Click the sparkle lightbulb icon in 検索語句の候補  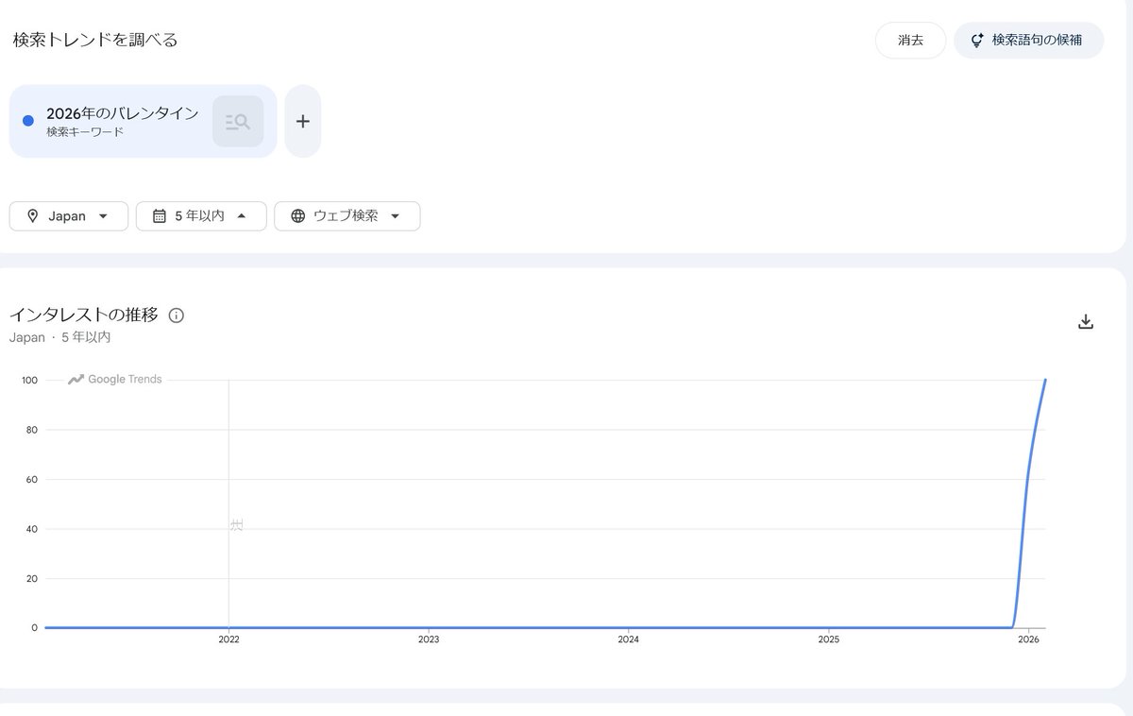[977, 41]
